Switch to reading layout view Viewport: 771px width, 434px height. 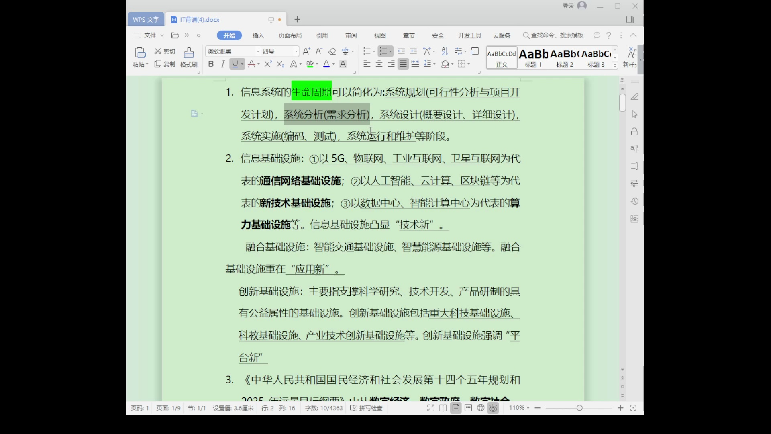[443, 408]
